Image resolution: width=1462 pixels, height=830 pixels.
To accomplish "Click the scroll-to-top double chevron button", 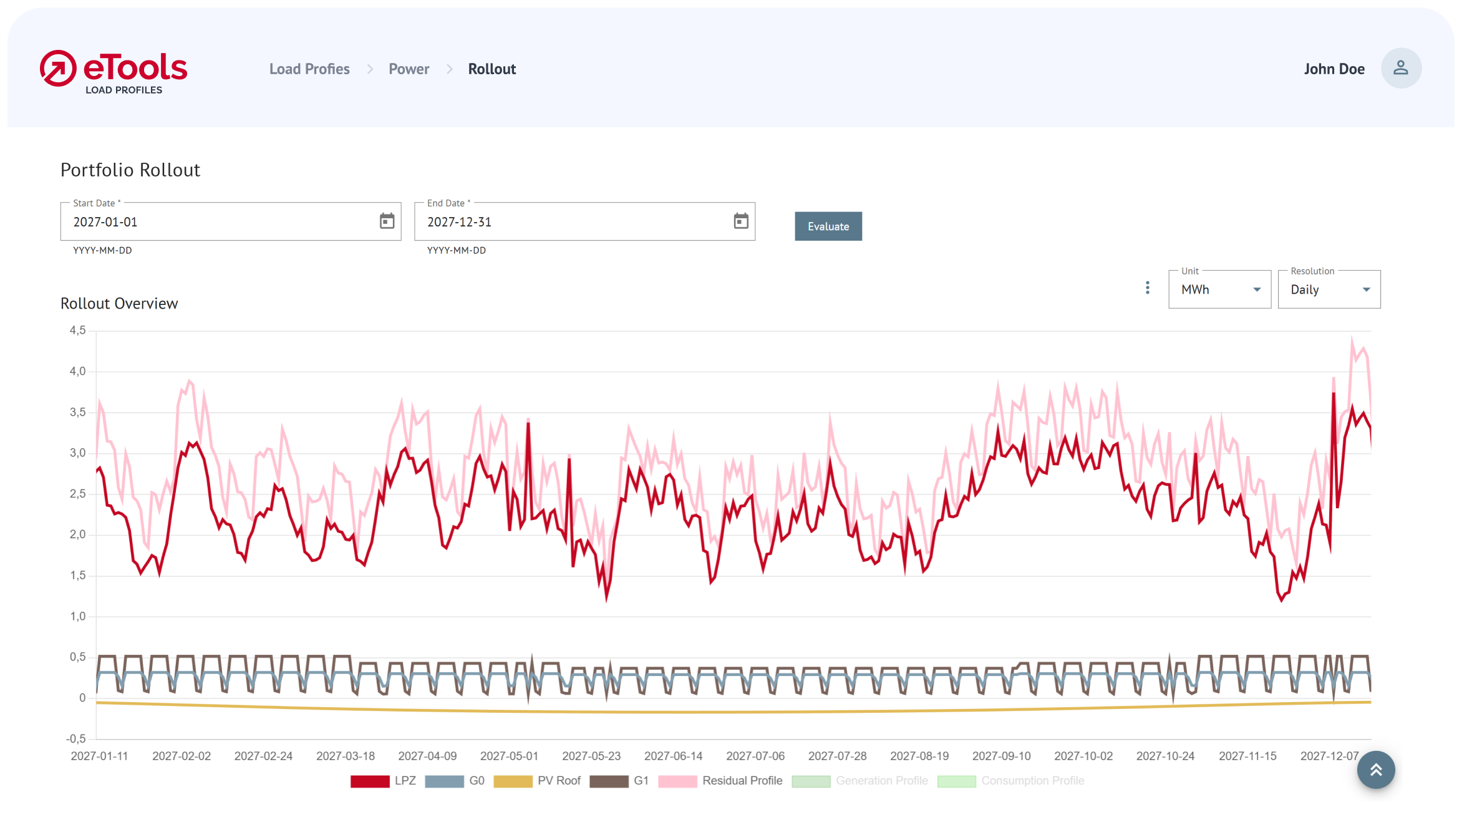I will click(1375, 770).
